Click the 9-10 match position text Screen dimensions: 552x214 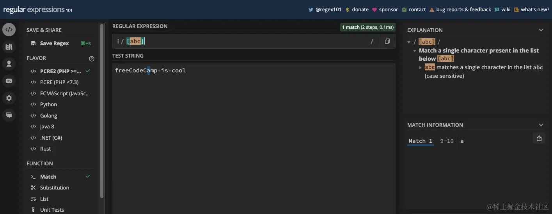447,141
